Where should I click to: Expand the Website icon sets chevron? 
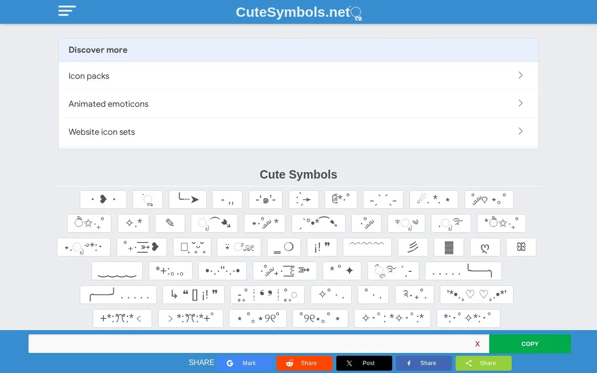[x=521, y=131]
